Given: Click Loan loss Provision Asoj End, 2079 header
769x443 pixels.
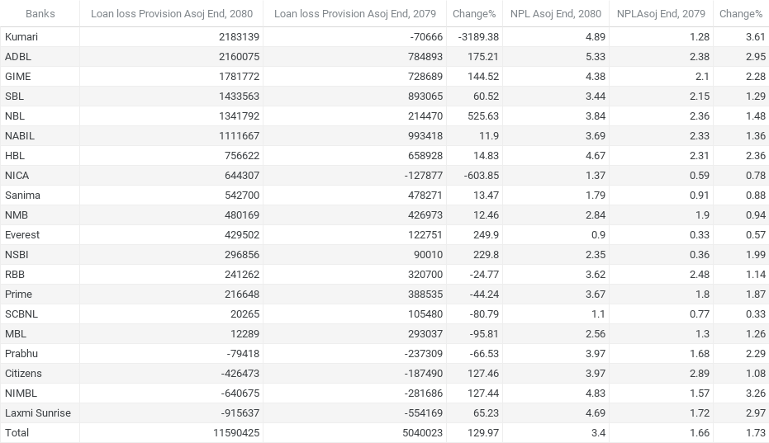Looking at the screenshot, I should [x=354, y=13].
